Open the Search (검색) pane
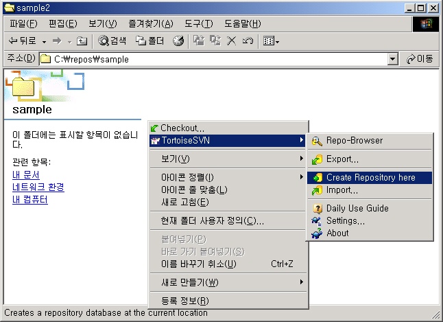The height and width of the screenshot is (322, 443). (112, 41)
